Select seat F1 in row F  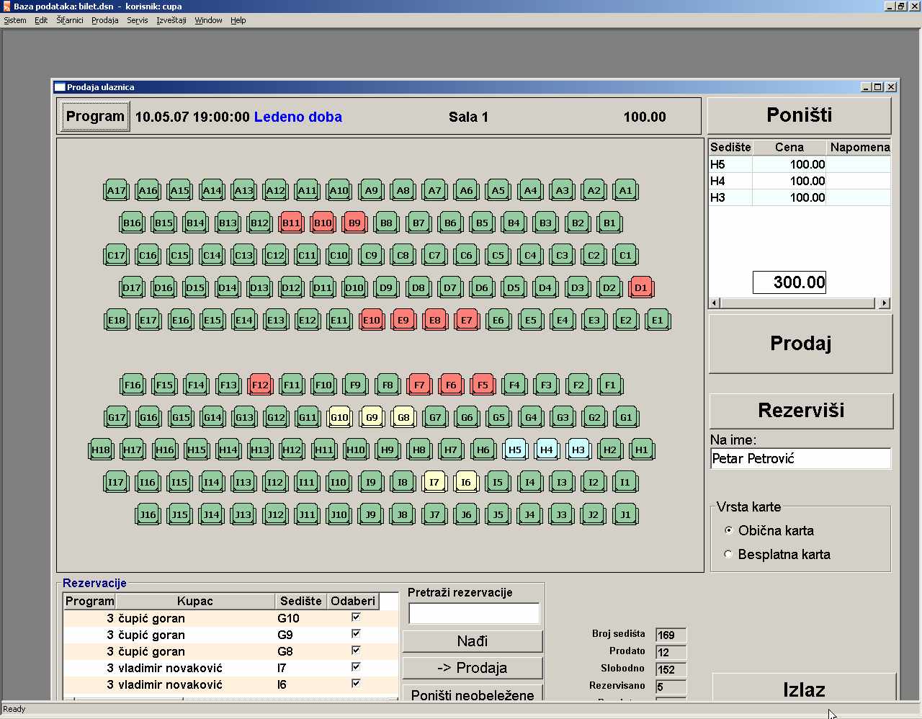click(610, 385)
